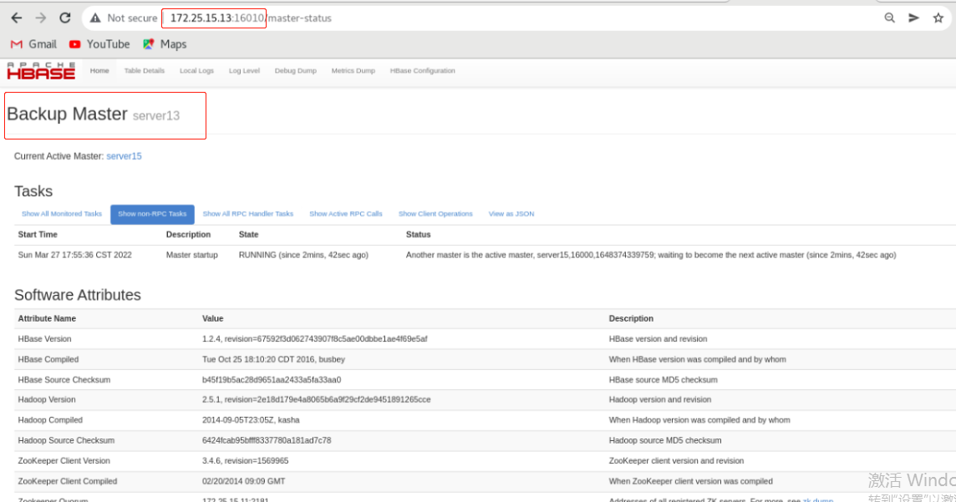The height and width of the screenshot is (502, 956).
Task: Open Log Level in the navbar
Action: tap(244, 71)
